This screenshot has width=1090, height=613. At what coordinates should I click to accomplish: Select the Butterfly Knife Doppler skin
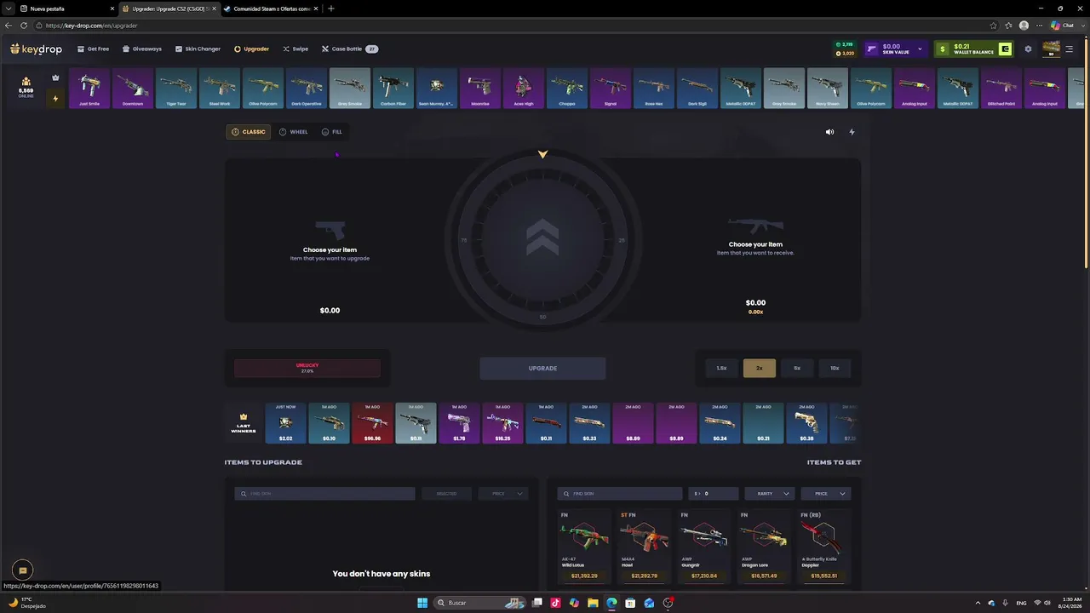pos(824,546)
